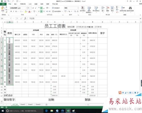Screen dimensions: 142x113
Task: Open Sort and Filter
Action: [123, 9]
